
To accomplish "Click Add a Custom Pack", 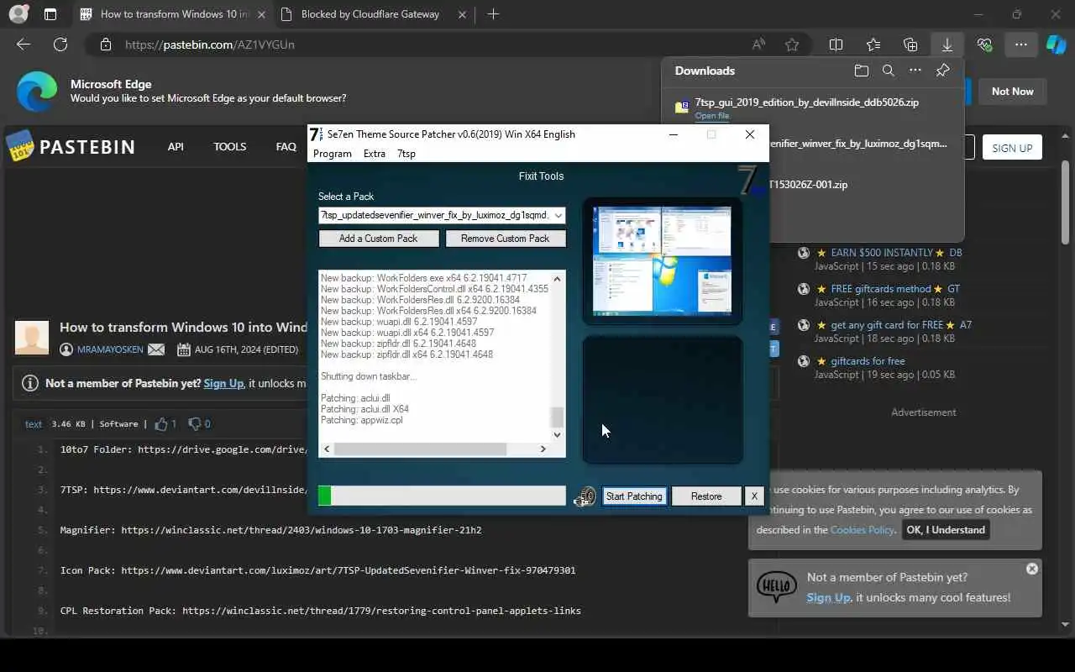I will 379,239.
